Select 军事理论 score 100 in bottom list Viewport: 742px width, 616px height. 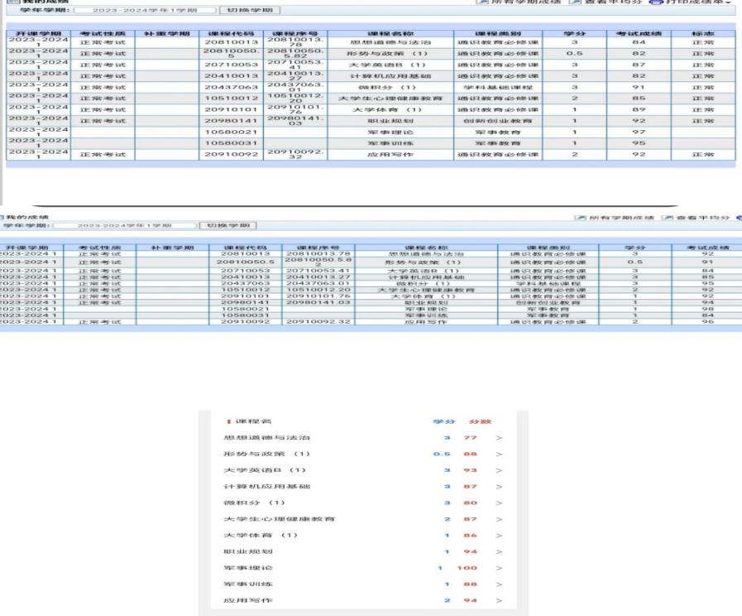(x=467, y=568)
